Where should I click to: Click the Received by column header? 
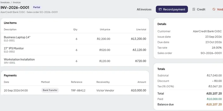[x=103, y=82]
